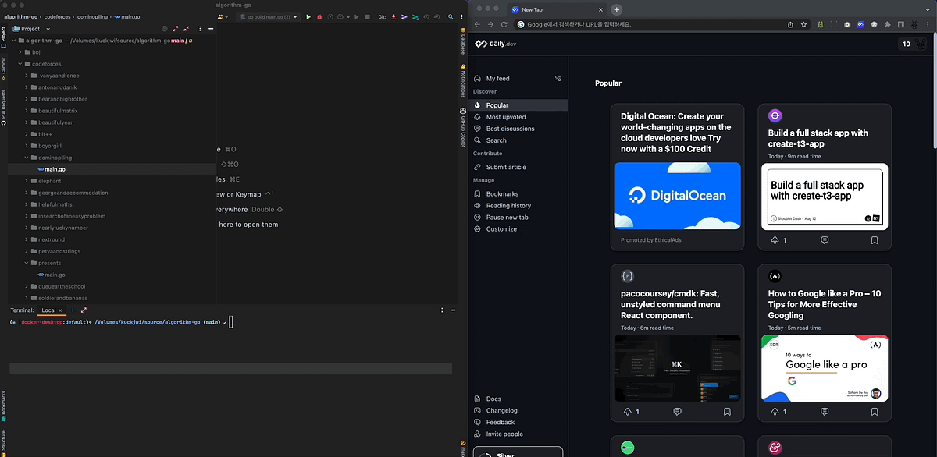Click the comment bubble on cmdk post
Screen dimensions: 937x457
pyautogui.click(x=677, y=411)
